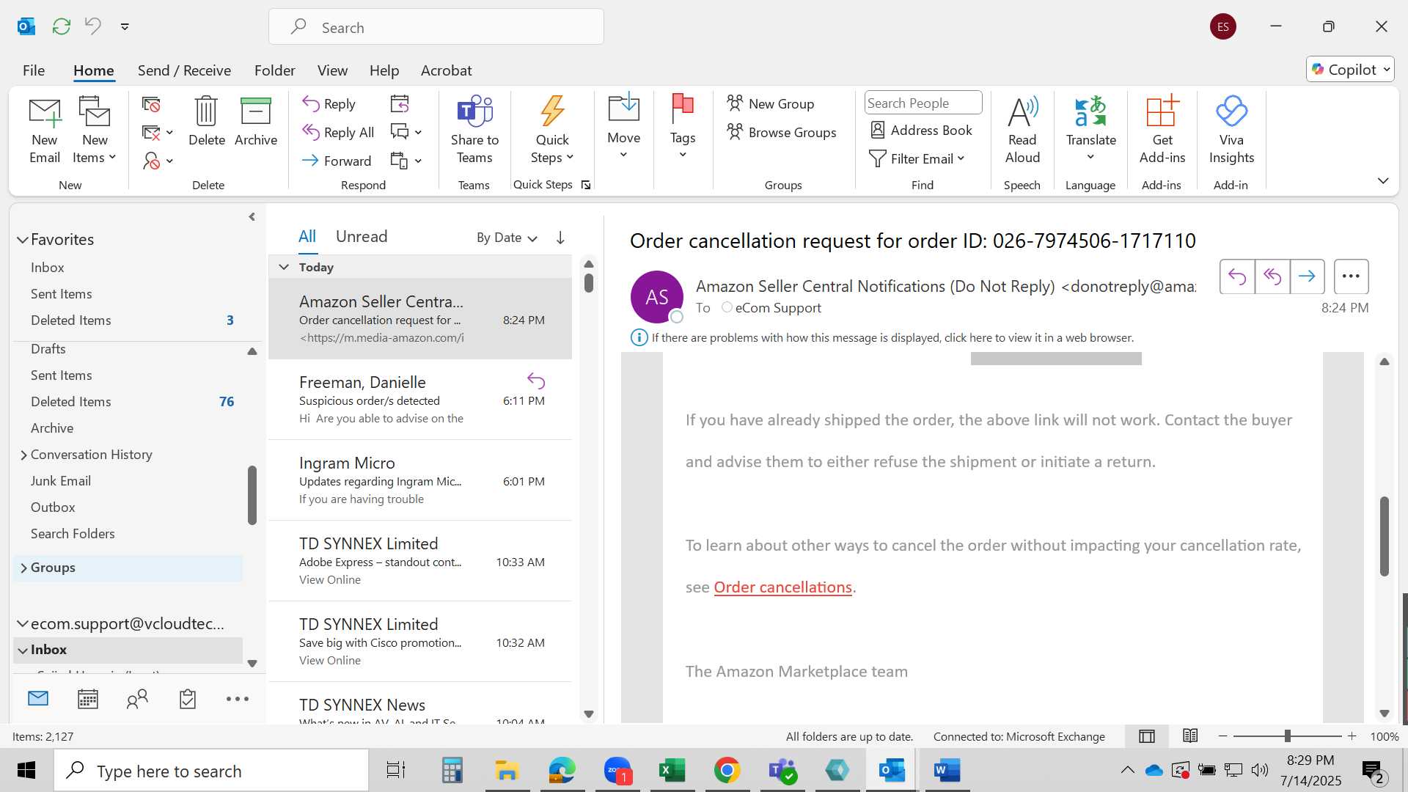Open New Items dropdown
The height and width of the screenshot is (792, 1408).
95,148
